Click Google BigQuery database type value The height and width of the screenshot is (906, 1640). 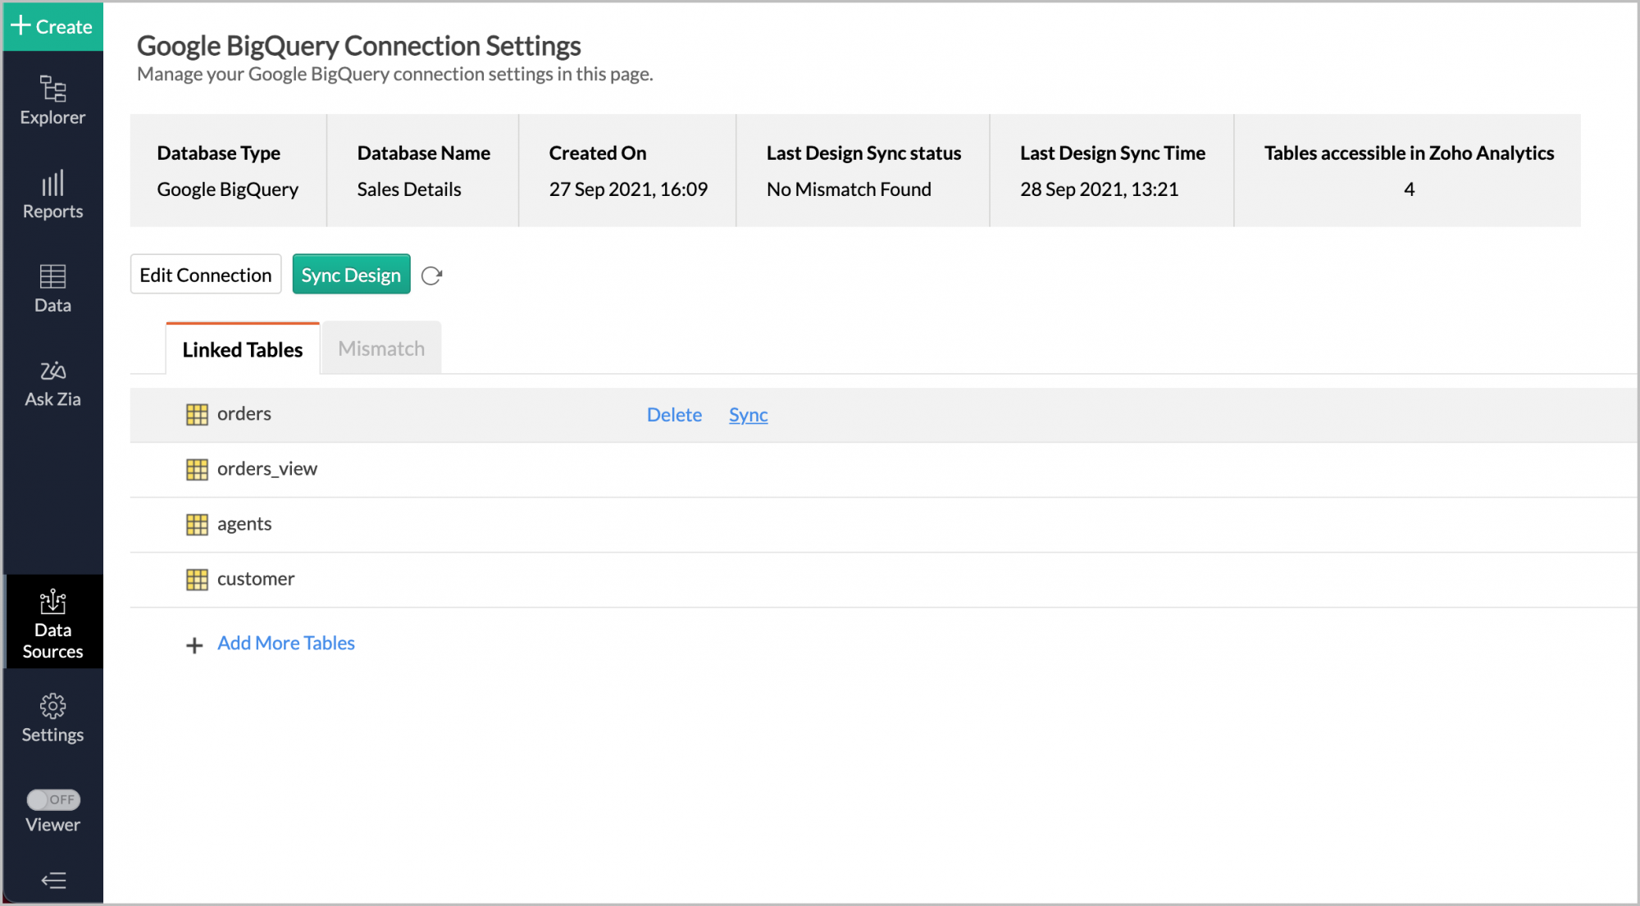point(227,189)
